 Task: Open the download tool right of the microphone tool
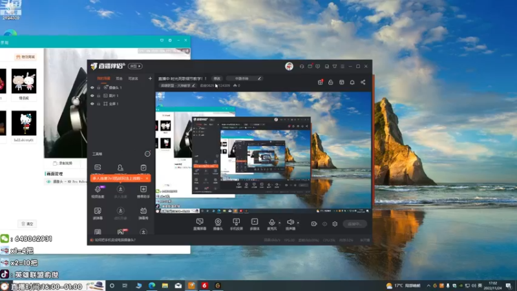click(120, 191)
